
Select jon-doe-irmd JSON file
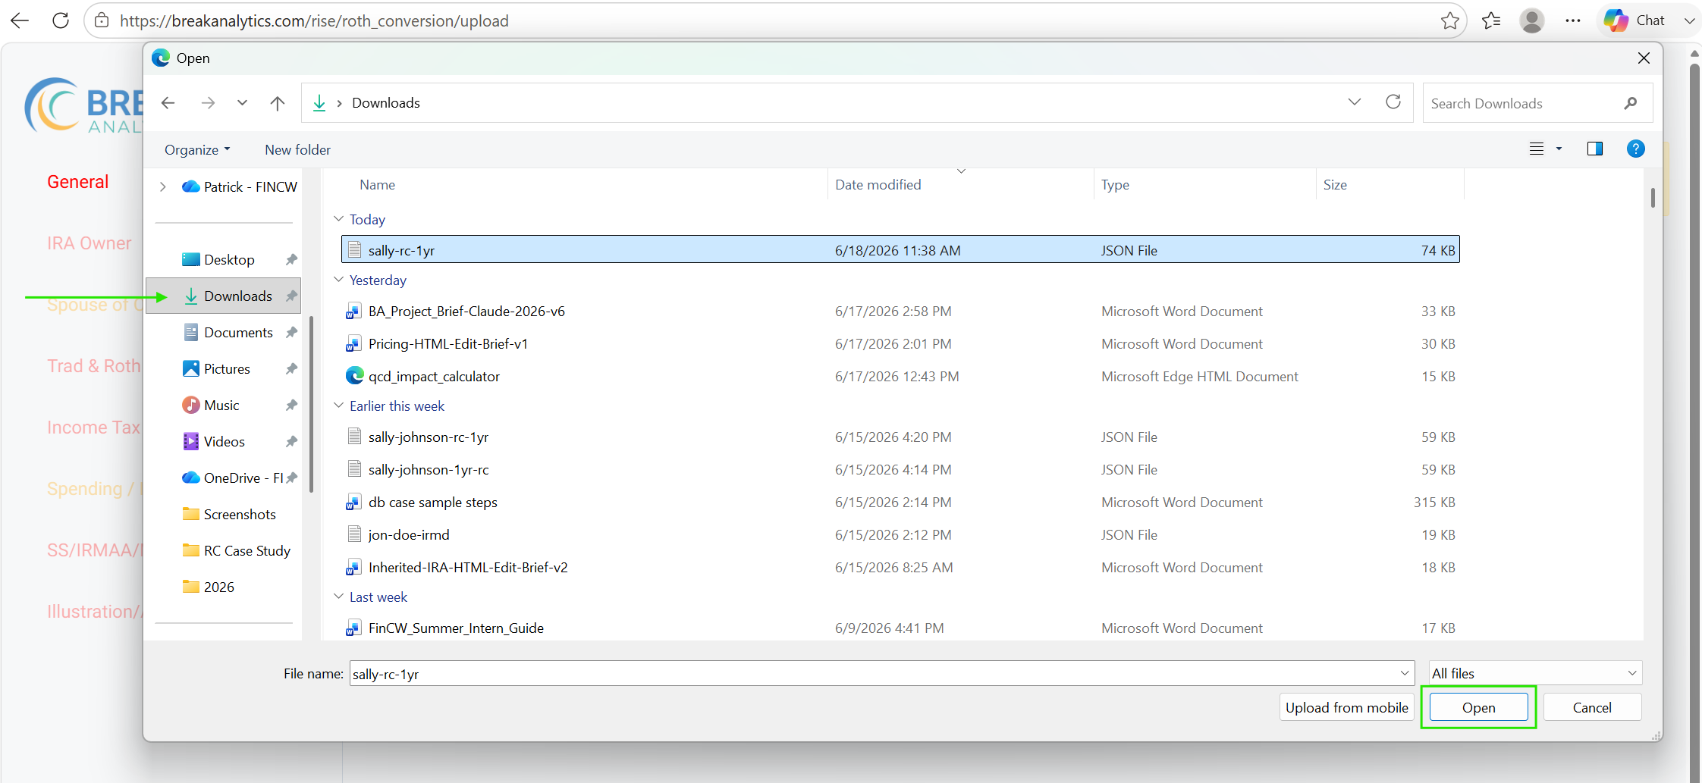tap(900, 534)
